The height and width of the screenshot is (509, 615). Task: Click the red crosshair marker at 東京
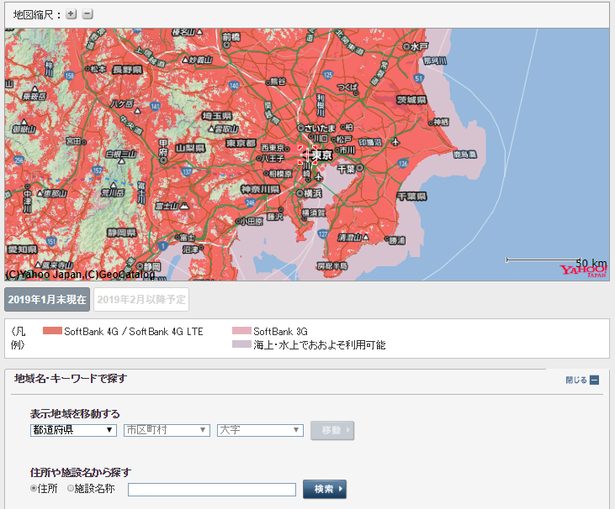click(x=307, y=155)
